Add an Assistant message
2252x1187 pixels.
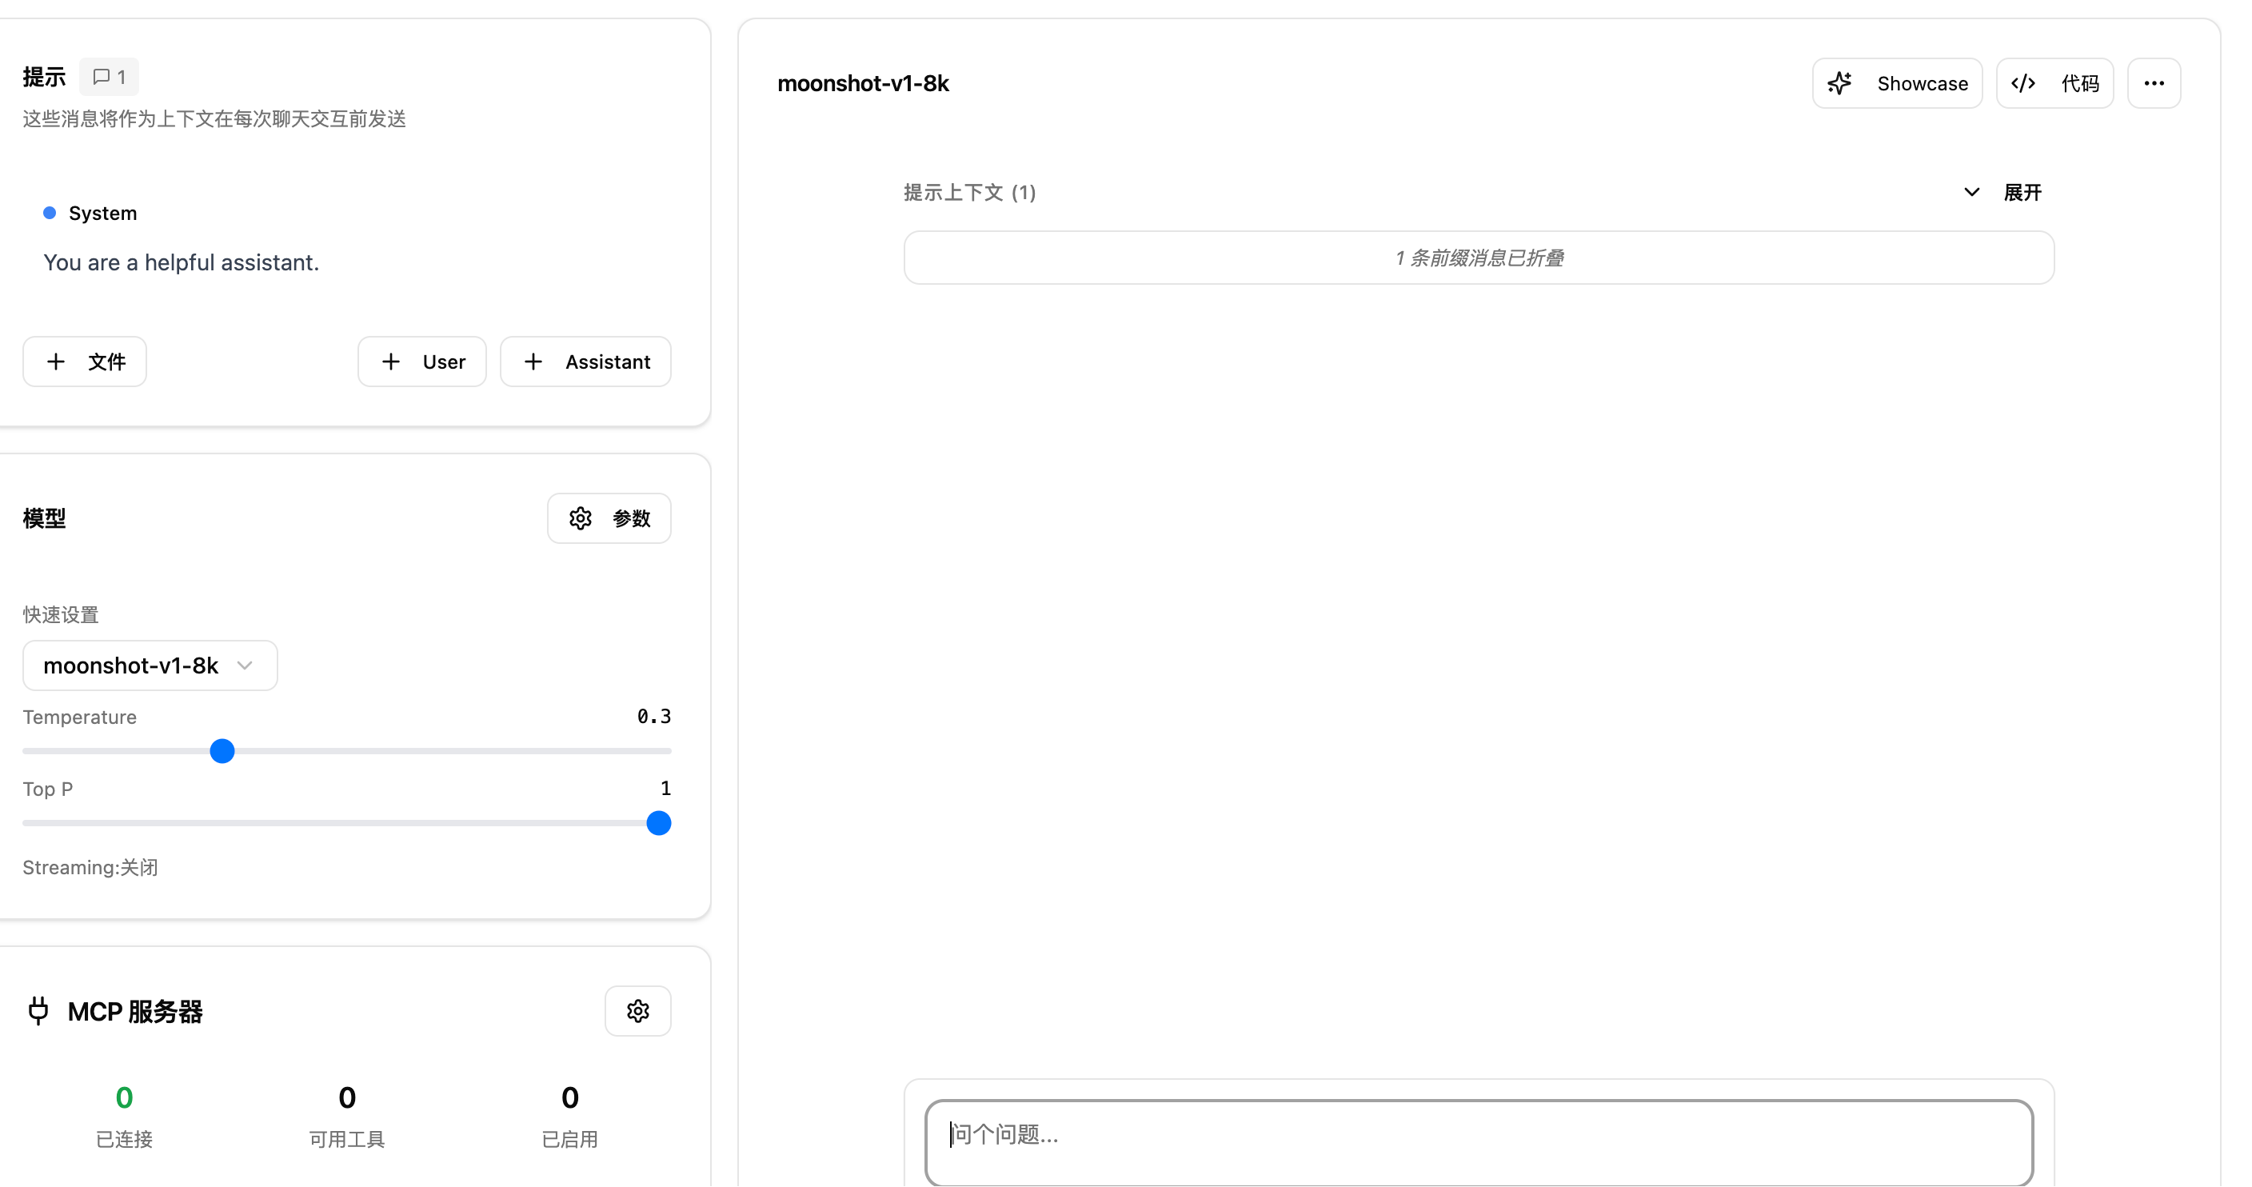click(585, 362)
